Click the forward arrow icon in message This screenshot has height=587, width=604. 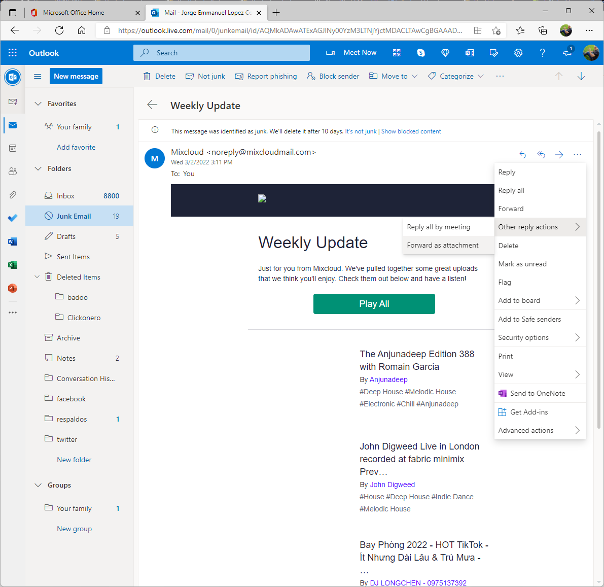(x=559, y=155)
